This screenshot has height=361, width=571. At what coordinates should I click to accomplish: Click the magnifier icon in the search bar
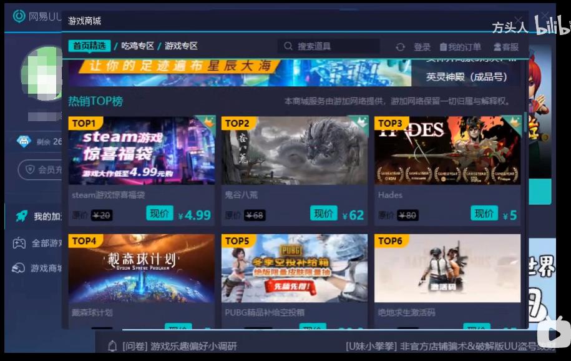point(287,46)
